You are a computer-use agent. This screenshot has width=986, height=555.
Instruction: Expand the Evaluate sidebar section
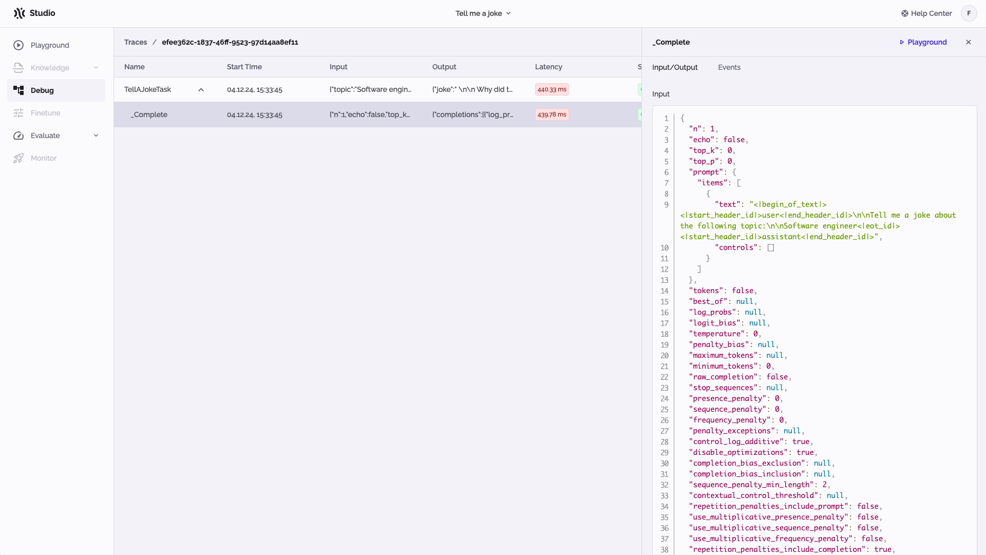pos(96,136)
